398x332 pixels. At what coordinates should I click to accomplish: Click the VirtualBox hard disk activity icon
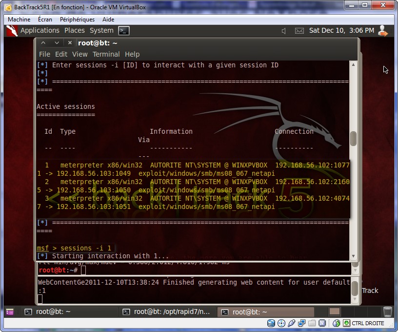(x=271, y=323)
